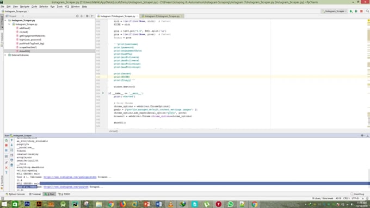The width and height of the screenshot is (370, 208).
Task: Open the Tools menu
Action: click(x=60, y=7)
